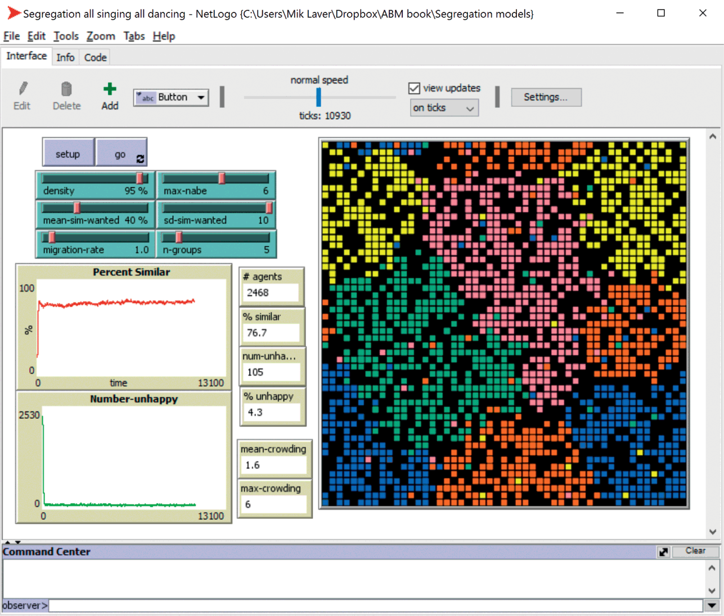Screen dimensions: 724x616
Task: Click the NetLogo red arrow title icon
Action: pyautogui.click(x=14, y=13)
